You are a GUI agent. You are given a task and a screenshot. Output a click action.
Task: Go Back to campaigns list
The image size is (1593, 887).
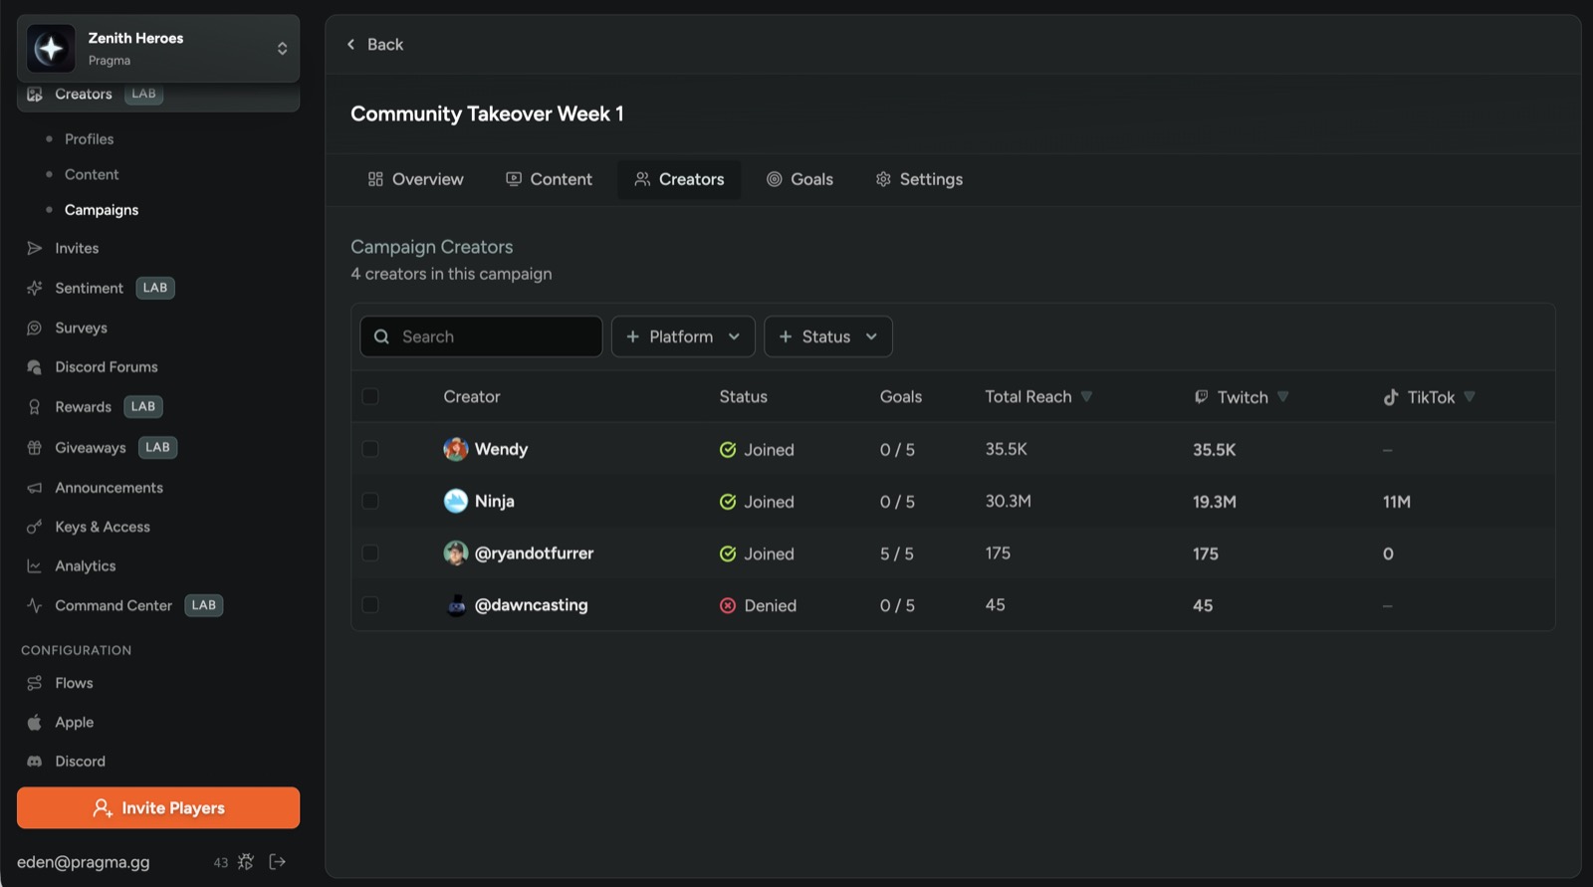click(x=375, y=44)
